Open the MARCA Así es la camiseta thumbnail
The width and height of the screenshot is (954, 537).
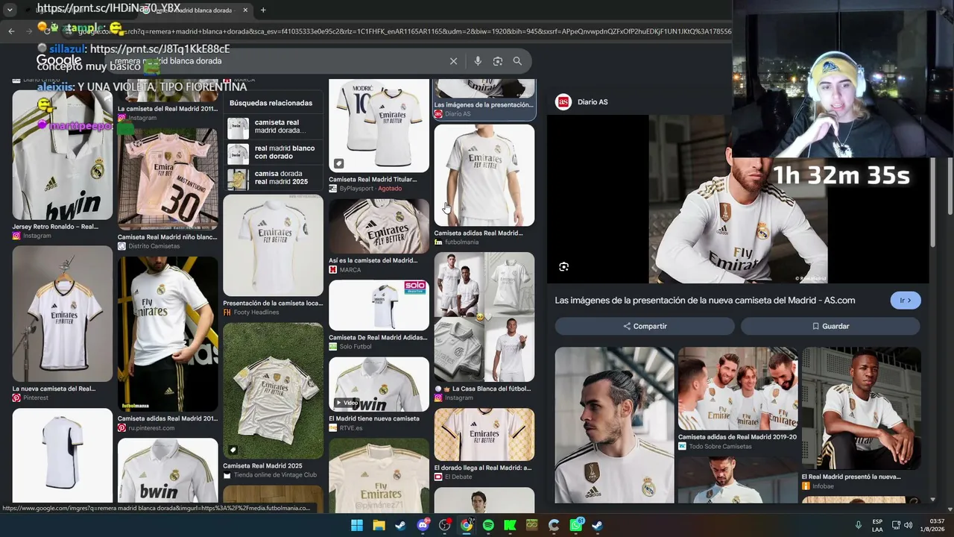(379, 227)
